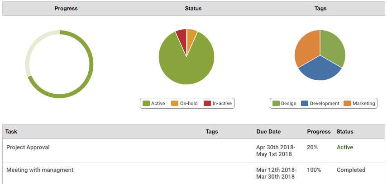Open the Project Approval task
This screenshot has height=184, width=387.
[28, 147]
